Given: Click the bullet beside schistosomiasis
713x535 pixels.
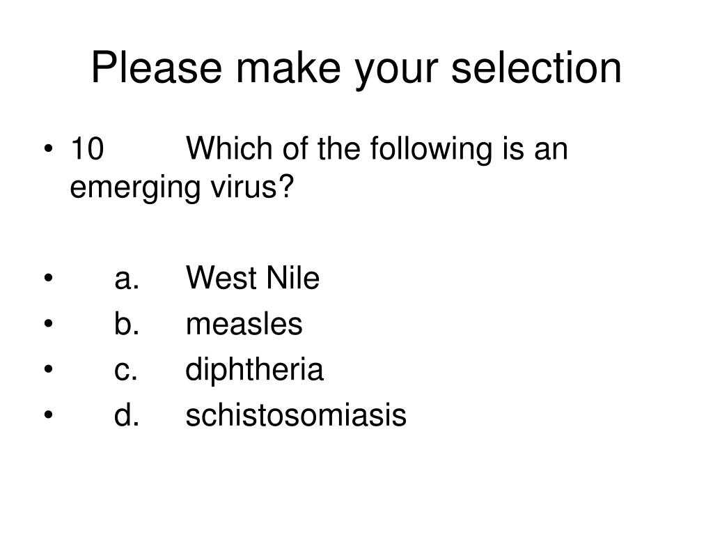Looking at the screenshot, I should tap(49, 415).
